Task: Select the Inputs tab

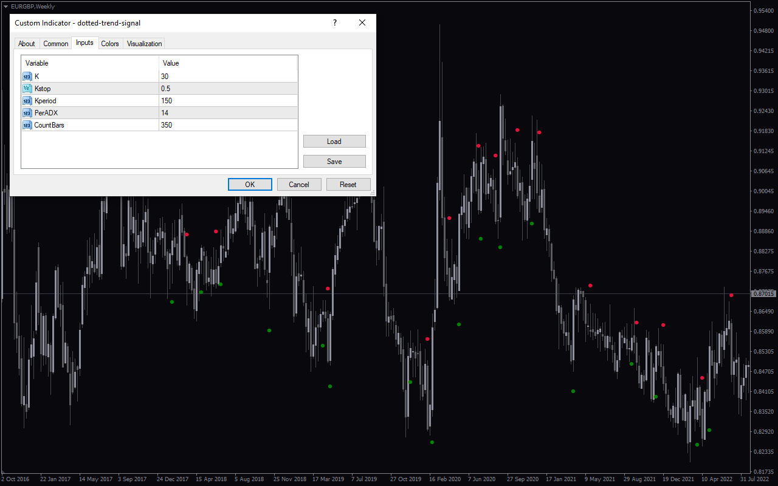Action: pyautogui.click(x=84, y=43)
